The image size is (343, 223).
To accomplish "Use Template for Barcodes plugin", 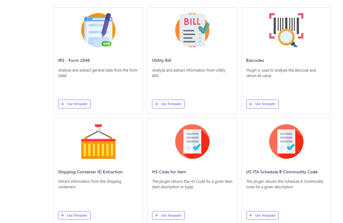I will (x=262, y=104).
